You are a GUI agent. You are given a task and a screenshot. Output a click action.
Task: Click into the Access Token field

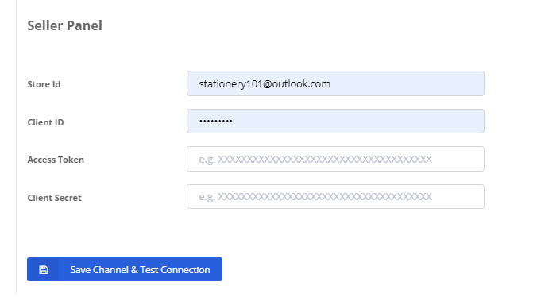coord(335,159)
